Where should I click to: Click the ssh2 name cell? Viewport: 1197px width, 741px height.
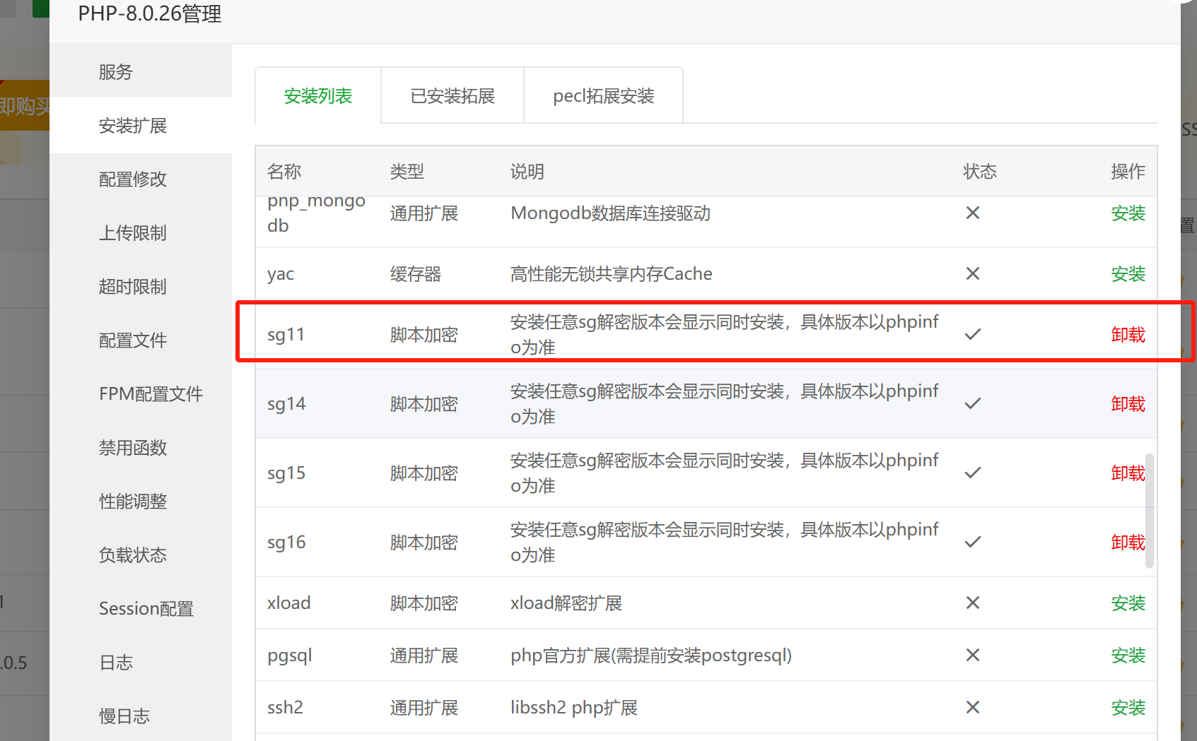pos(285,708)
